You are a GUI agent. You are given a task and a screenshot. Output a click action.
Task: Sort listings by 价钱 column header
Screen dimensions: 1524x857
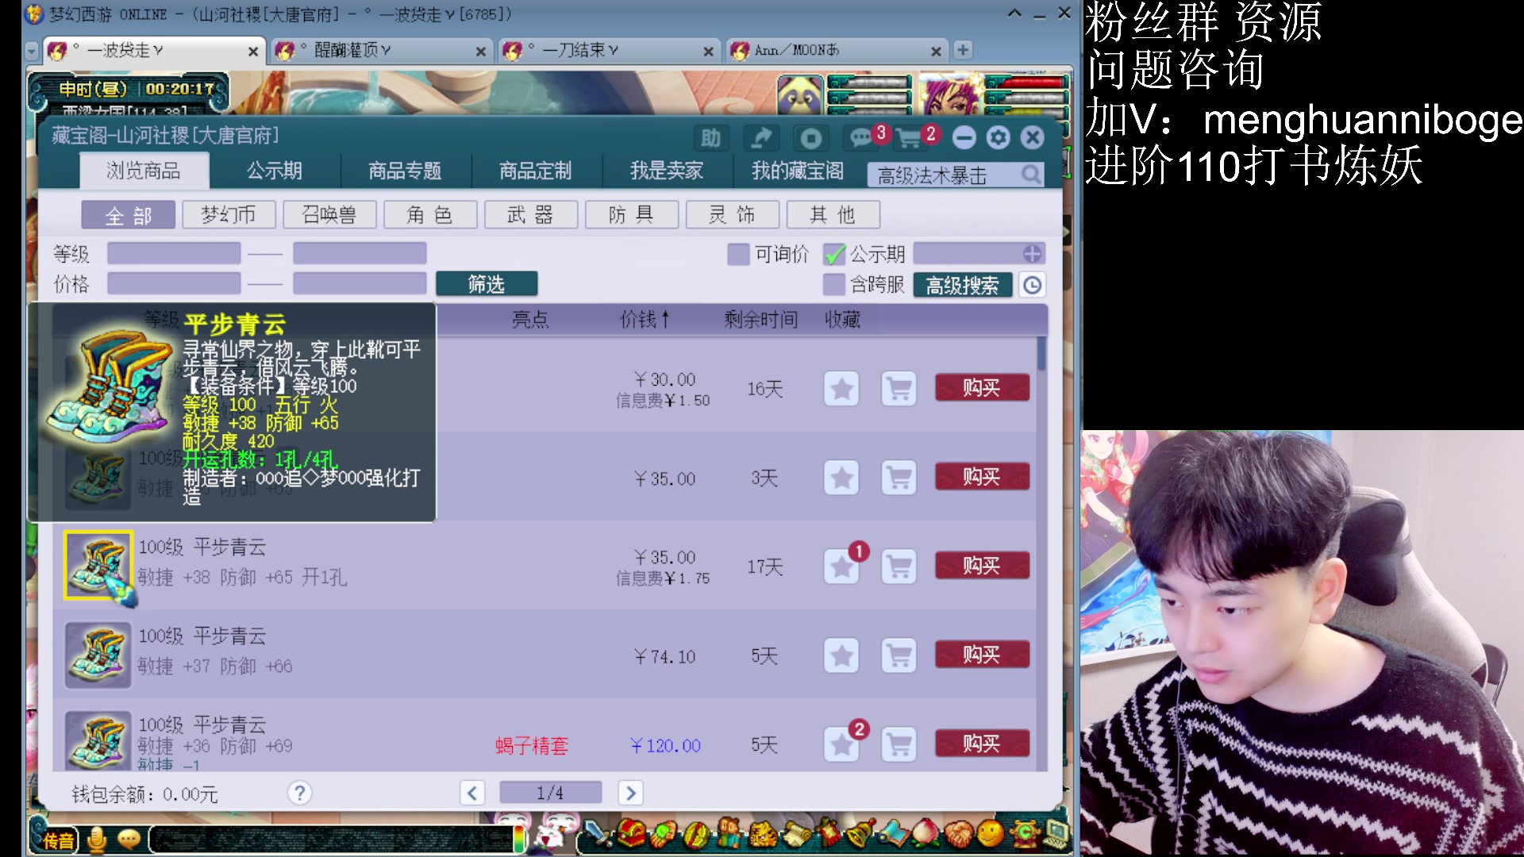pyautogui.click(x=645, y=320)
